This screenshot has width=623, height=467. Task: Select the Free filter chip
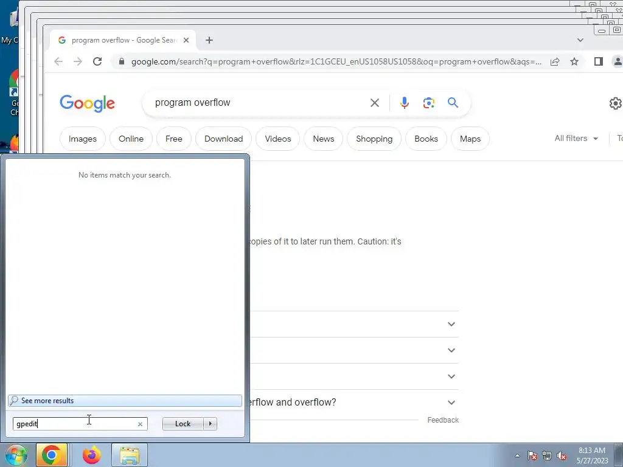pyautogui.click(x=173, y=139)
